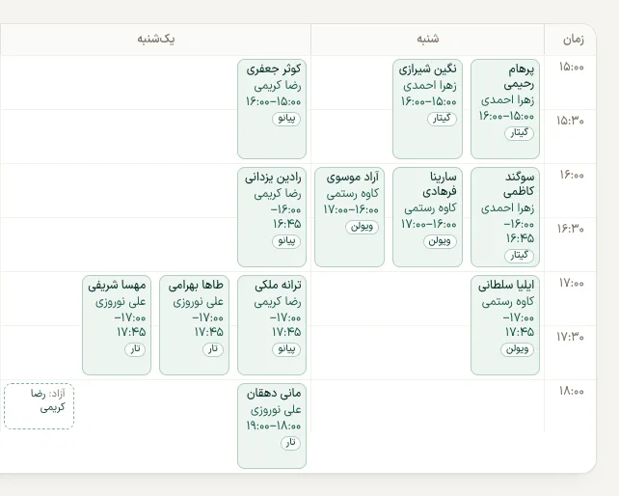
Task: Click ویولن tag on آراد موسوی card
Action: [x=362, y=227]
